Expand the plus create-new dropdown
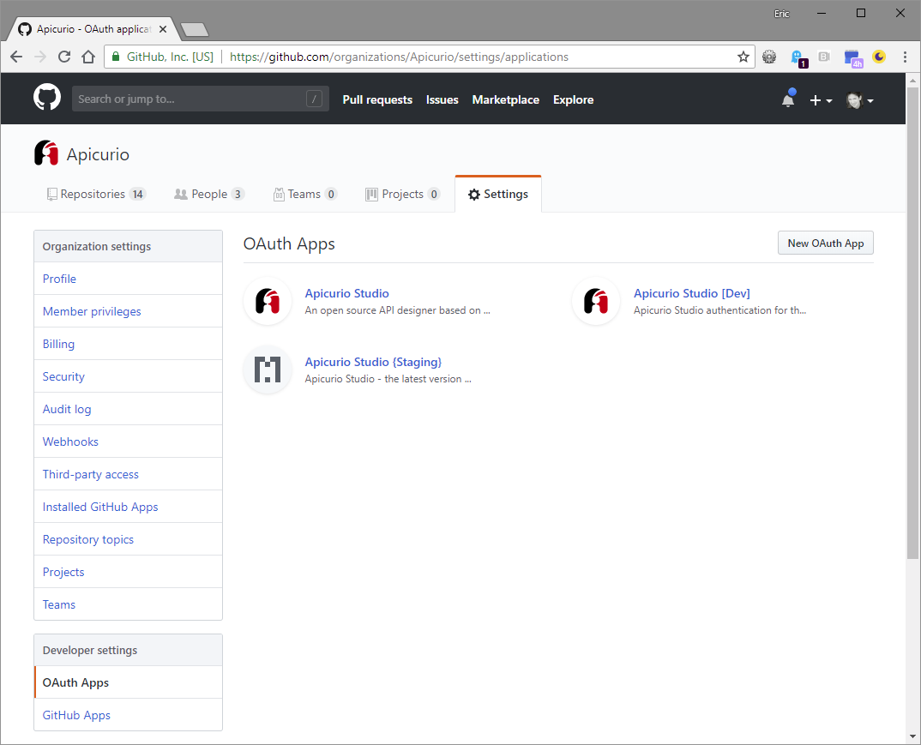This screenshot has height=745, width=921. click(x=820, y=100)
